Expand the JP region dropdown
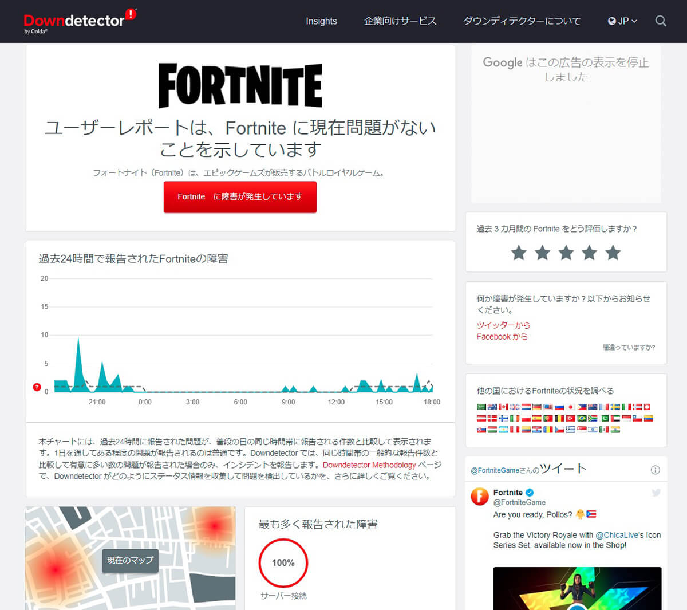Screen dimensions: 687x610 tap(622, 21)
